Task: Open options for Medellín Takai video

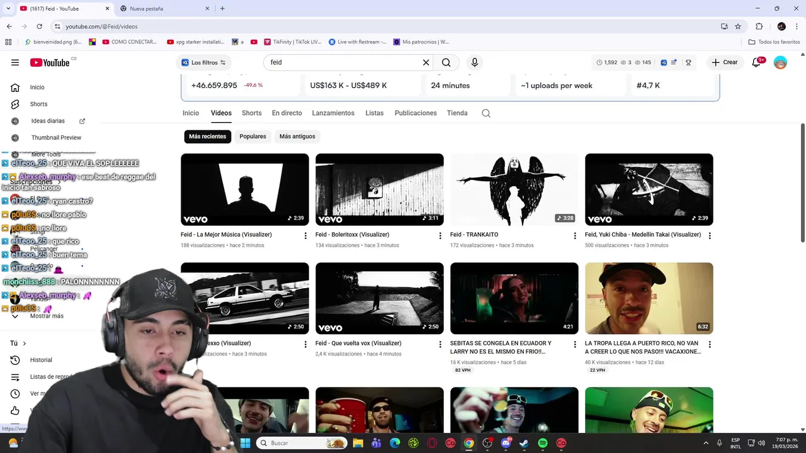Action: 710,235
